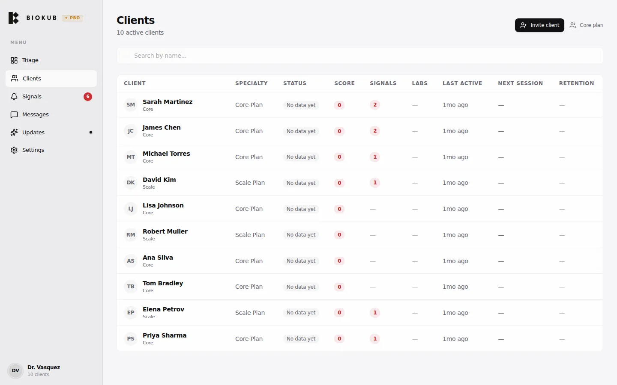
Task: Click the BIOKUB logo icon
Action: [x=13, y=18]
